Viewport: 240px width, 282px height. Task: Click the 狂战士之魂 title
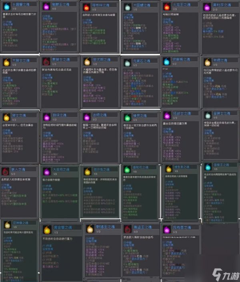182,113
